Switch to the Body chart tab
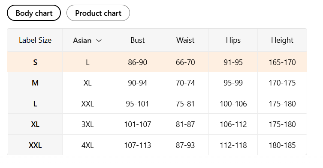 34,13
